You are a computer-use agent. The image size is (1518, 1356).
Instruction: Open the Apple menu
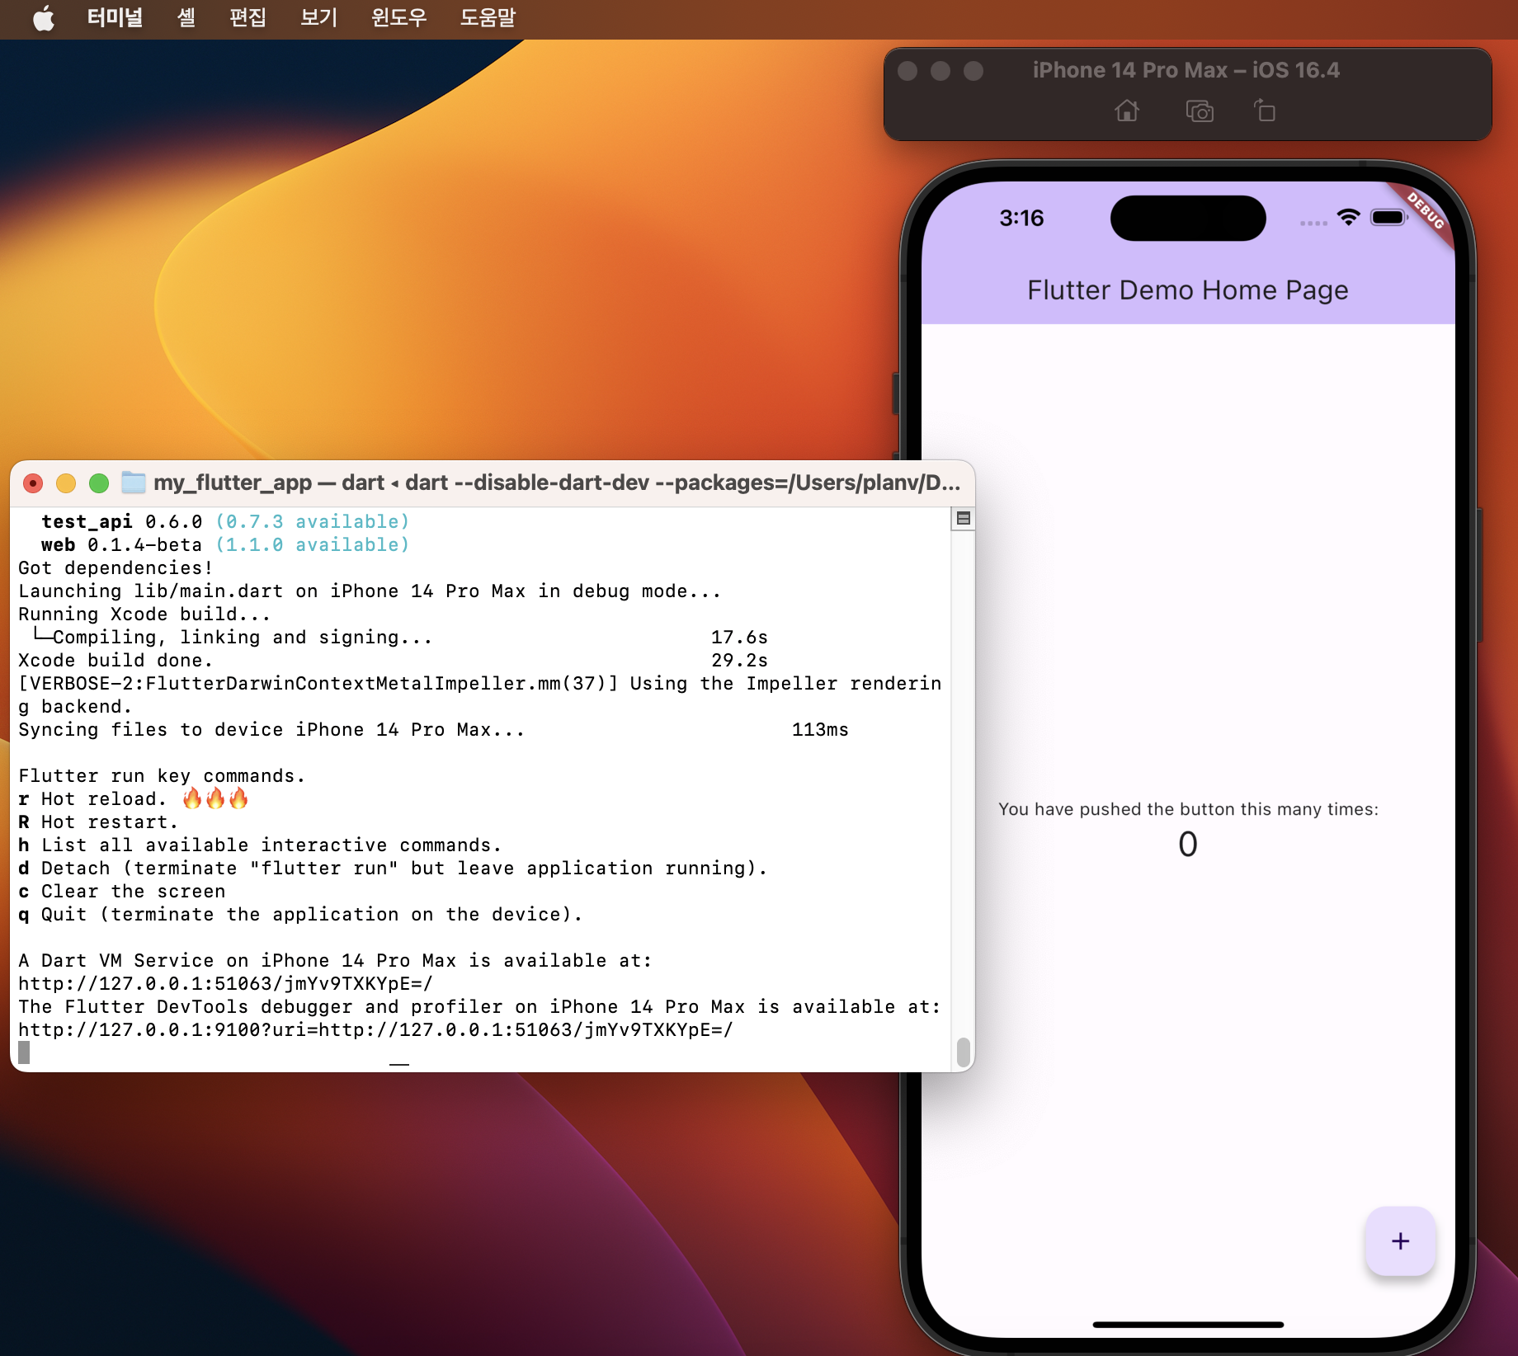[44, 18]
